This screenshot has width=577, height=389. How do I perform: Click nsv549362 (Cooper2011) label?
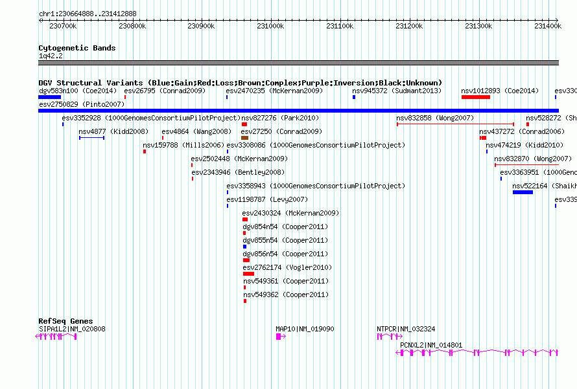286,295
